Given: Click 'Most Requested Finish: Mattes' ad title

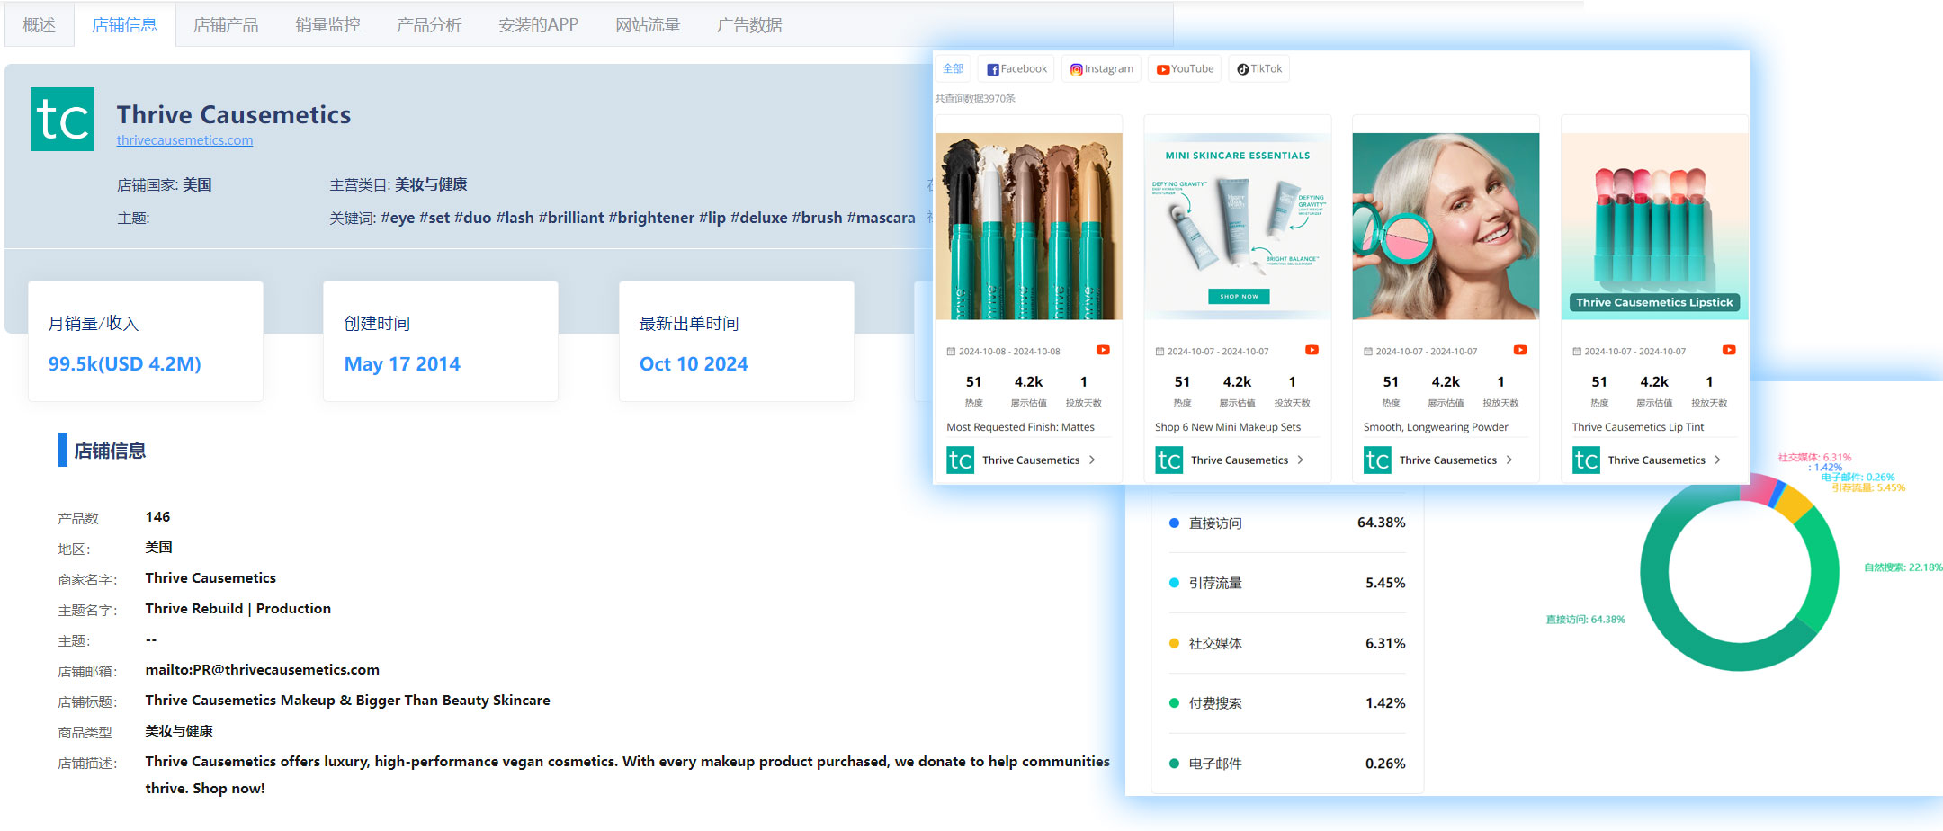Looking at the screenshot, I should click(x=1021, y=427).
